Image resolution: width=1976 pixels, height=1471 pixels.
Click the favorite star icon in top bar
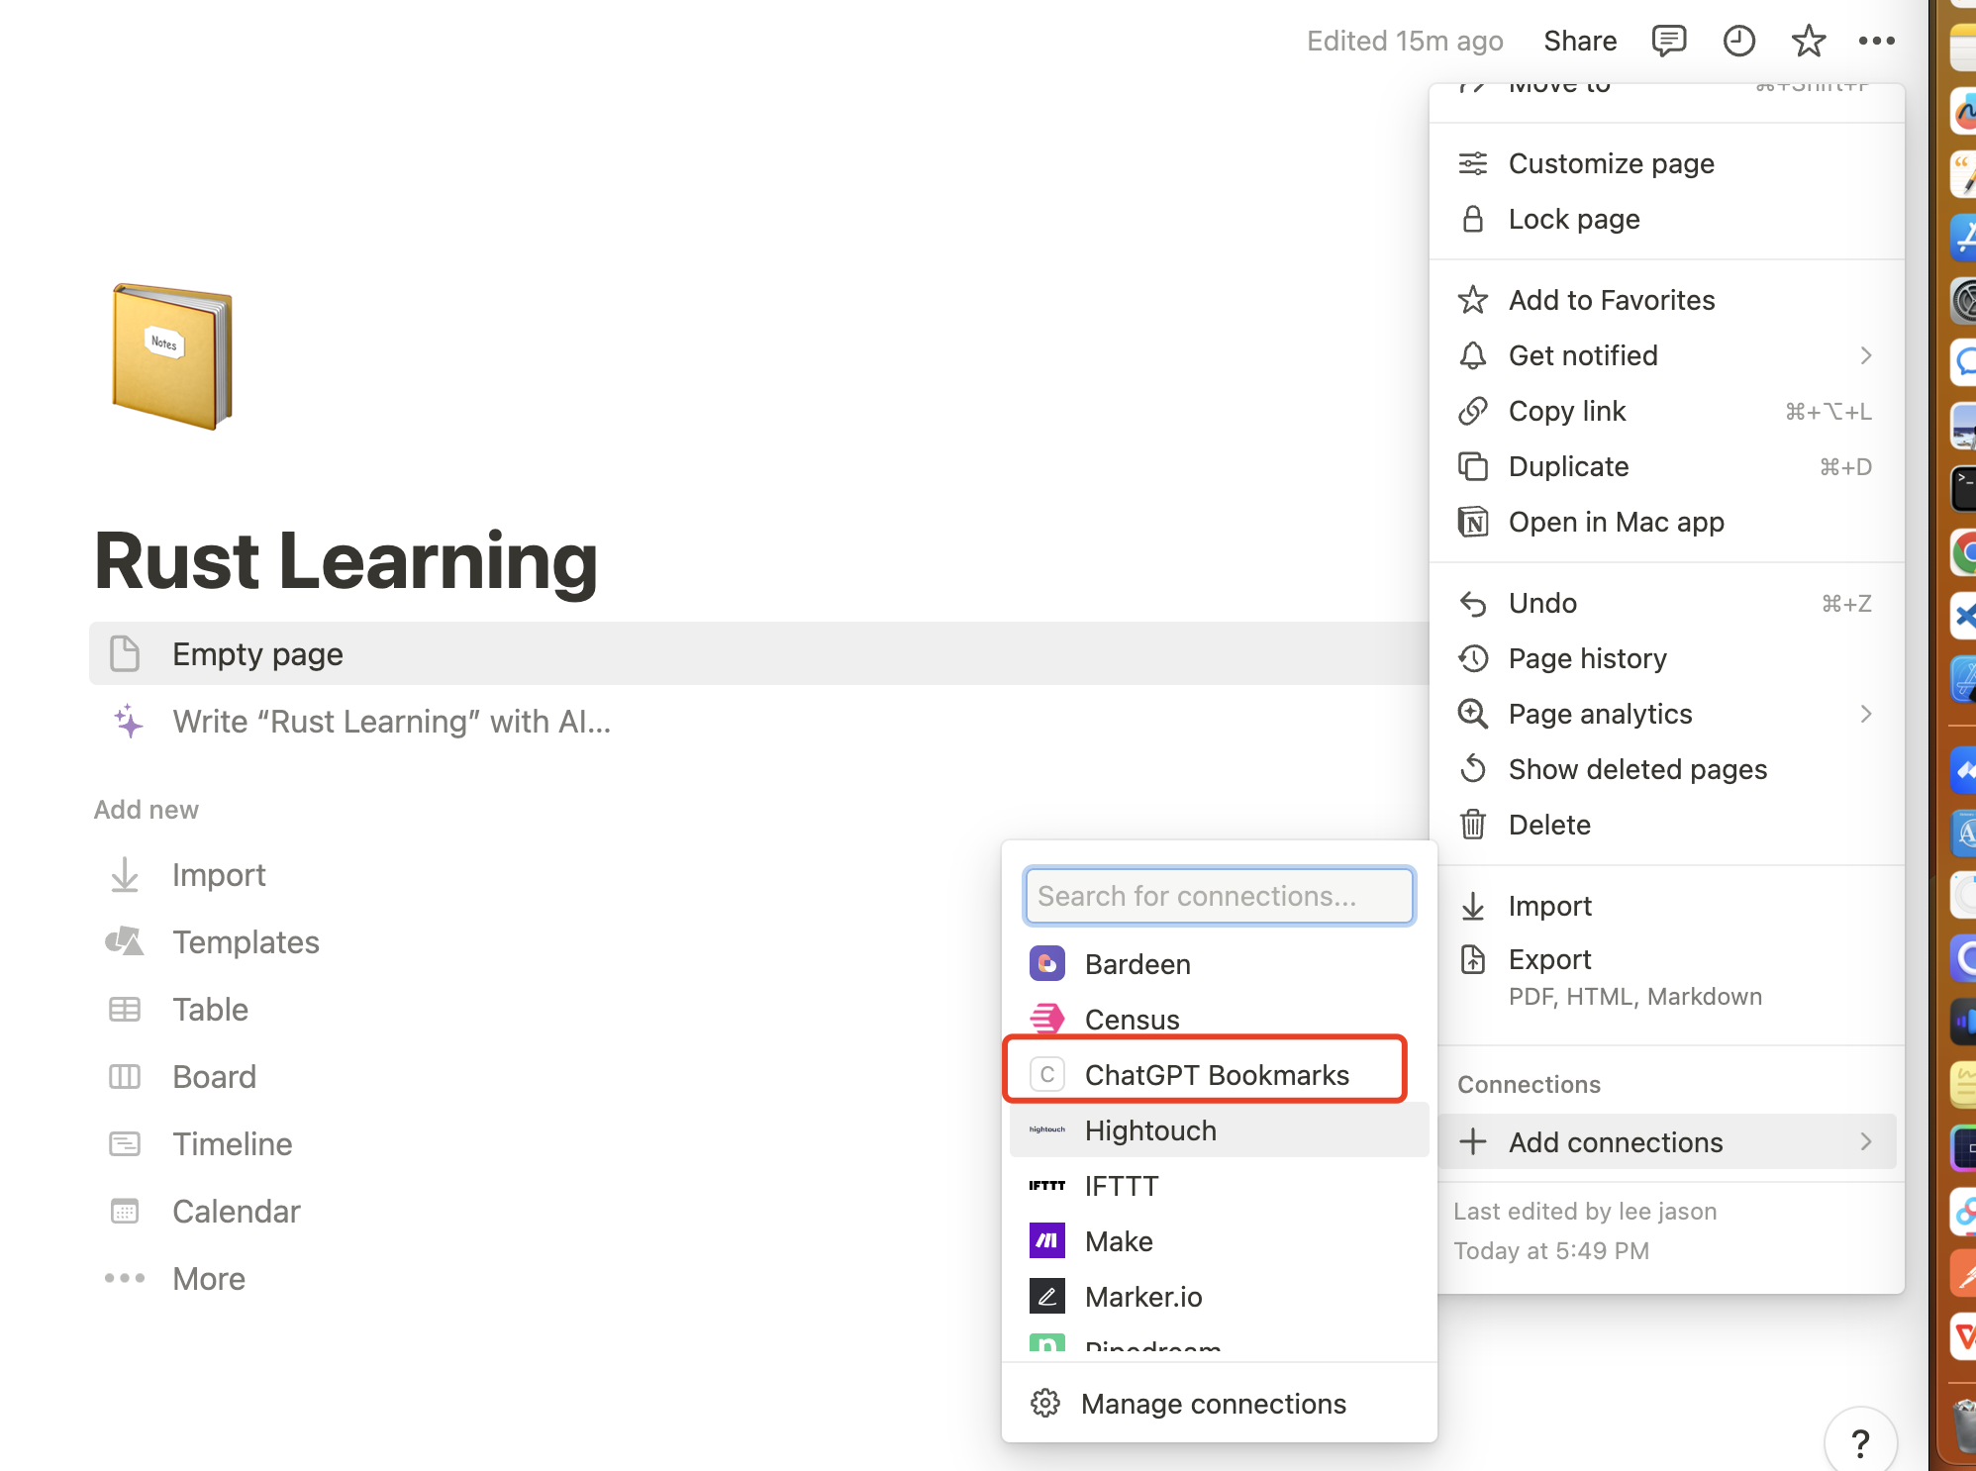(x=1808, y=41)
